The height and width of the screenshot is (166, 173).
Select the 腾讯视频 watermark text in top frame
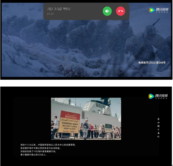(162, 10)
